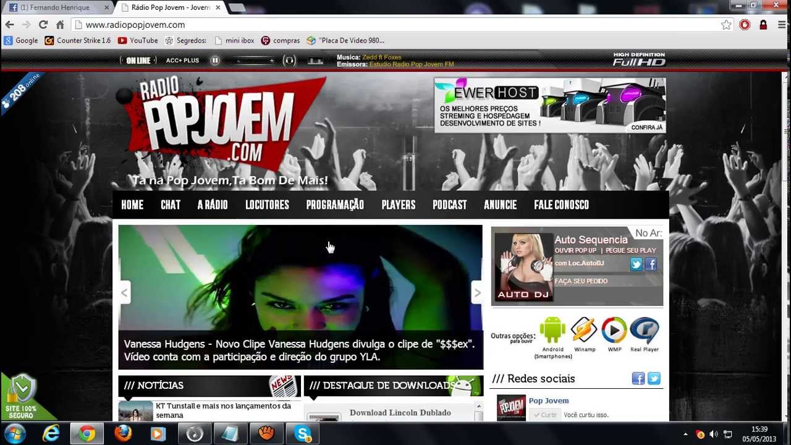The width and height of the screenshot is (791, 445).
Task: Open the Segredos: bookmark
Action: pos(185,41)
